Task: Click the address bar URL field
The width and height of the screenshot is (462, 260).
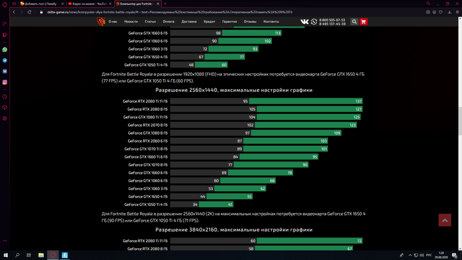Action: [x=170, y=12]
